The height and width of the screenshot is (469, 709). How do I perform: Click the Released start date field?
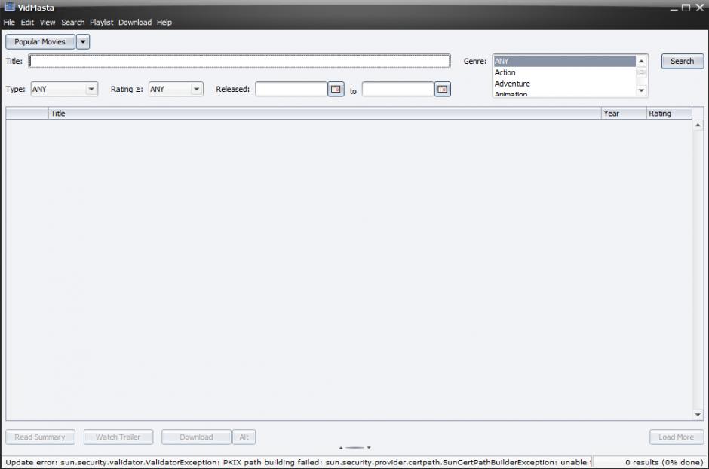290,89
